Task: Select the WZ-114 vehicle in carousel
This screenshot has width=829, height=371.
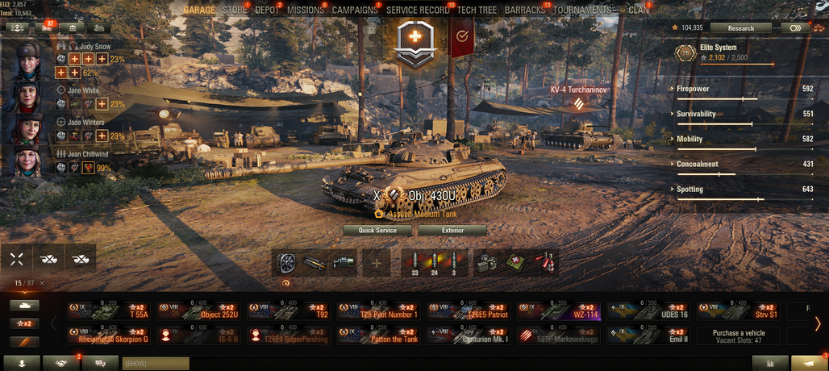Action: 558,311
